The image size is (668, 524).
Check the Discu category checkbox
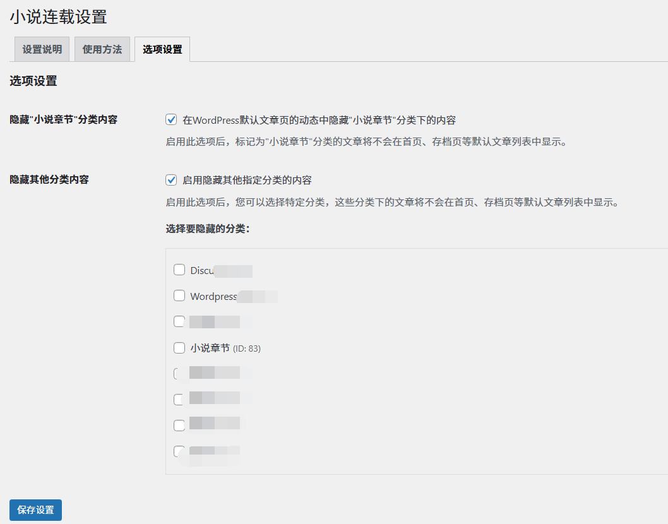(179, 270)
